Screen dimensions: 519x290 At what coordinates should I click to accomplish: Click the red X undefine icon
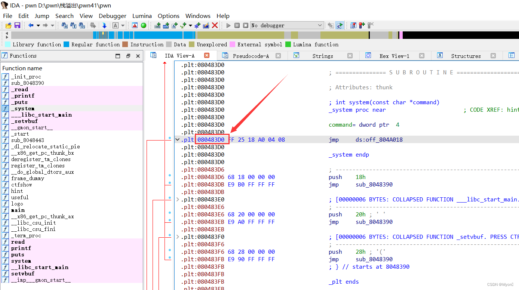pyautogui.click(x=215, y=25)
